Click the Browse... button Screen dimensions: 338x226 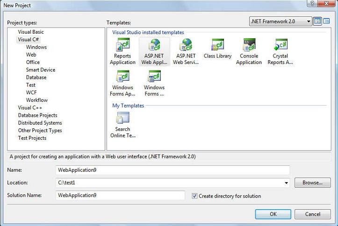coord(313,183)
